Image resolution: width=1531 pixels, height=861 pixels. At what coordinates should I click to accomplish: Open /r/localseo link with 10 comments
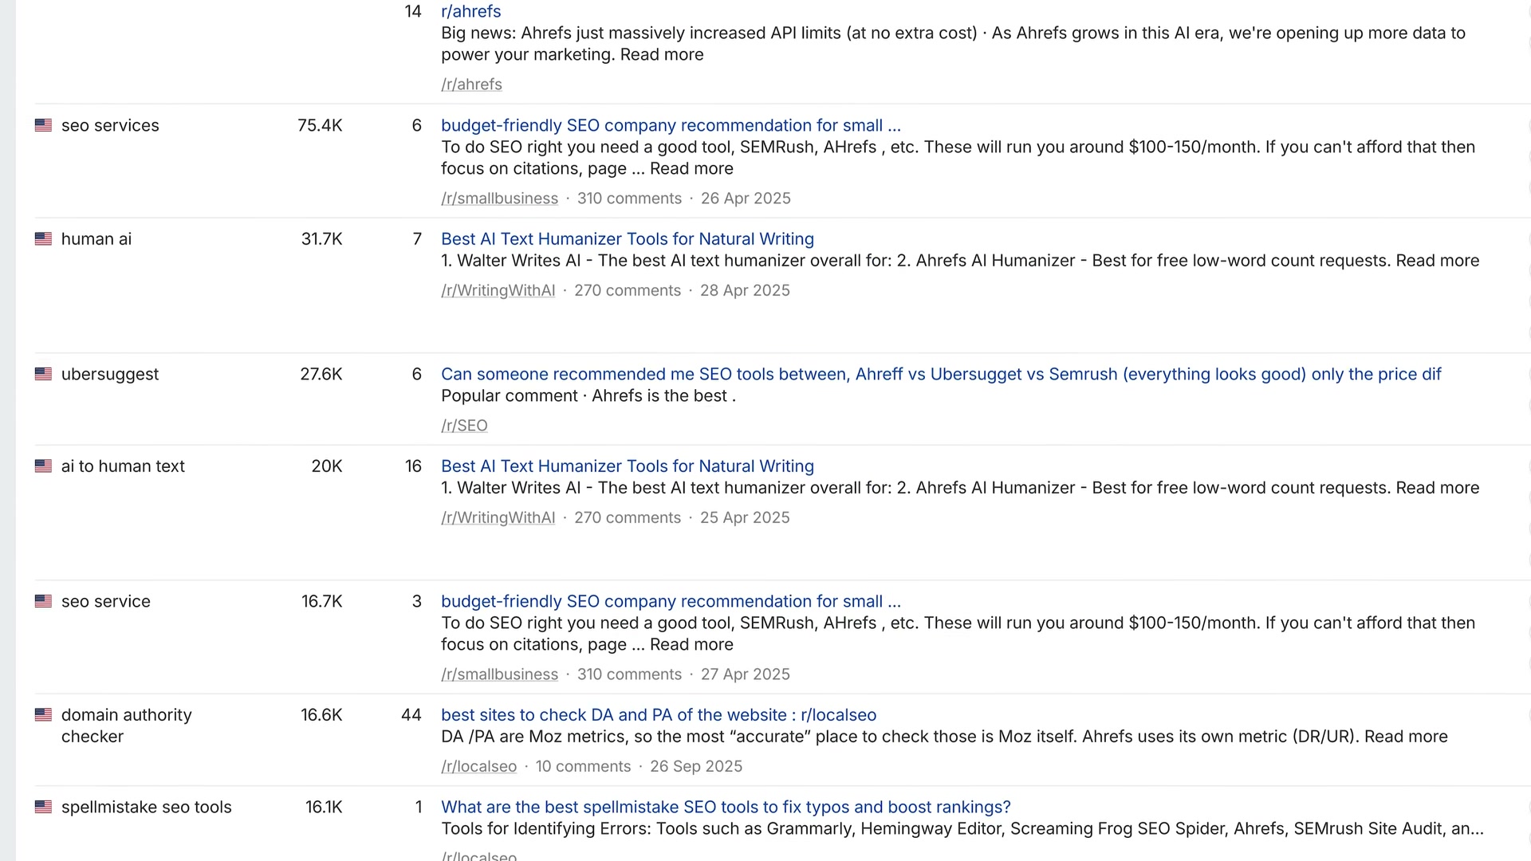coord(478,767)
